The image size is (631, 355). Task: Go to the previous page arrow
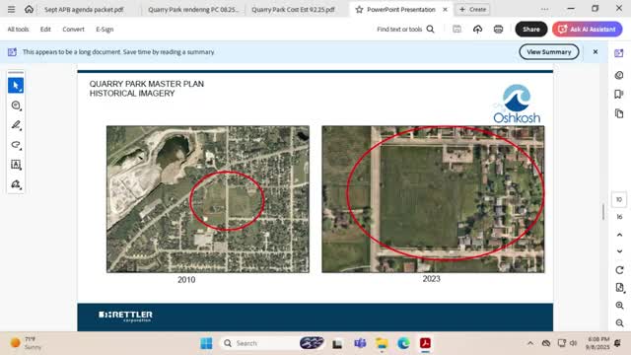pos(619,235)
